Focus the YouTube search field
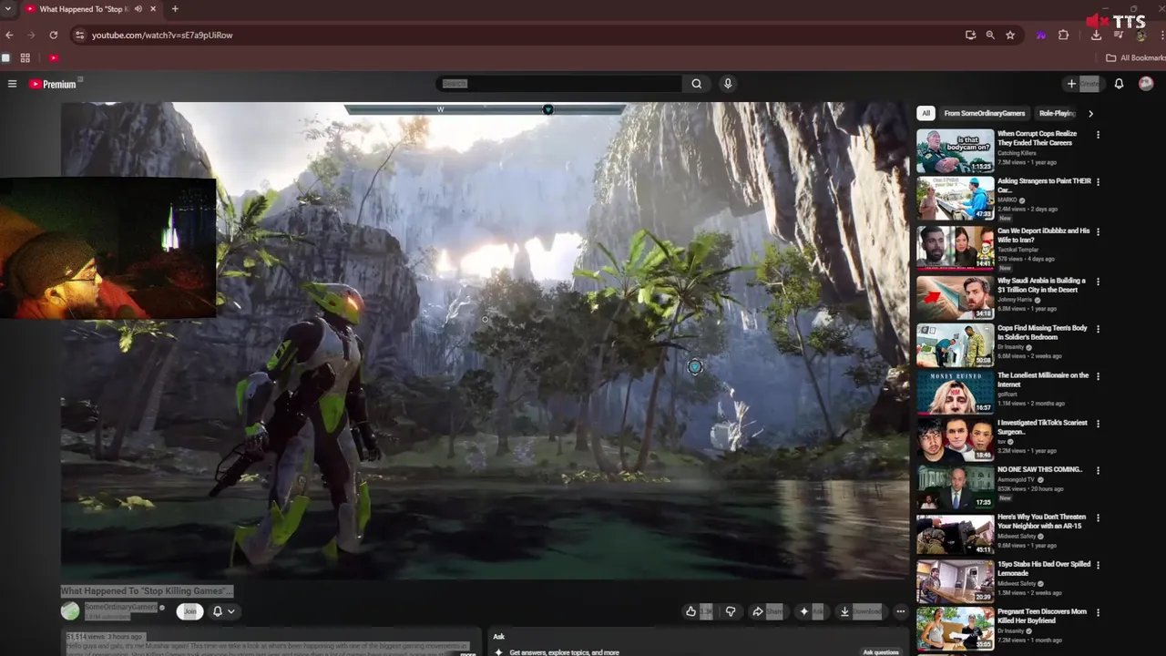 click(x=559, y=84)
